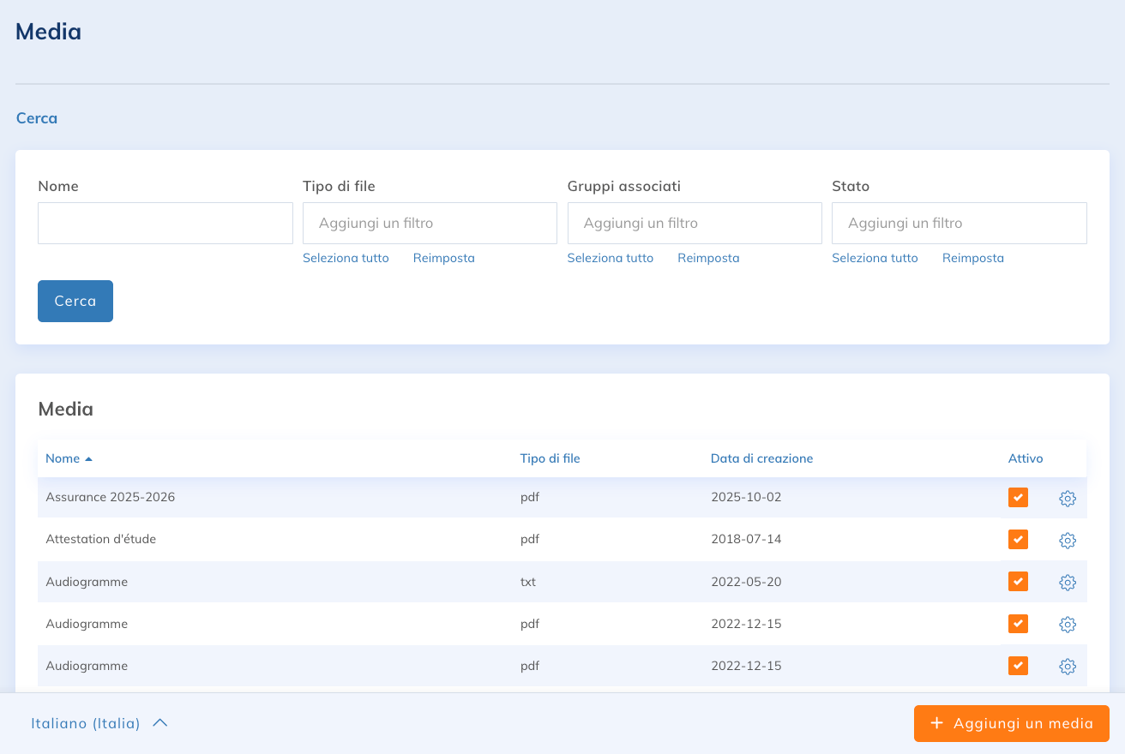
Task: Click the Attivo column header
Action: pyautogui.click(x=1026, y=458)
